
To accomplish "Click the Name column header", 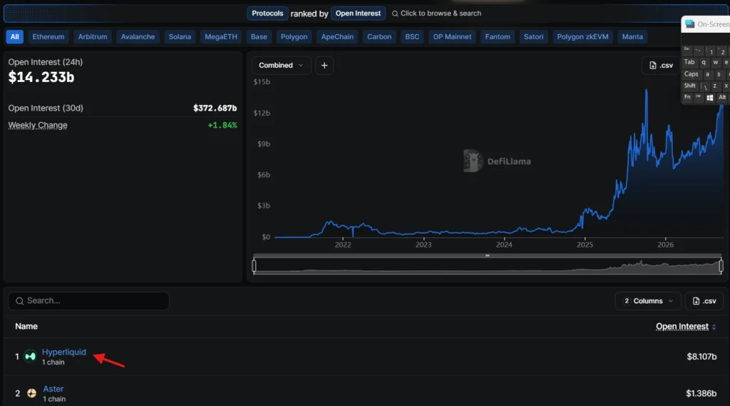I will (26, 327).
